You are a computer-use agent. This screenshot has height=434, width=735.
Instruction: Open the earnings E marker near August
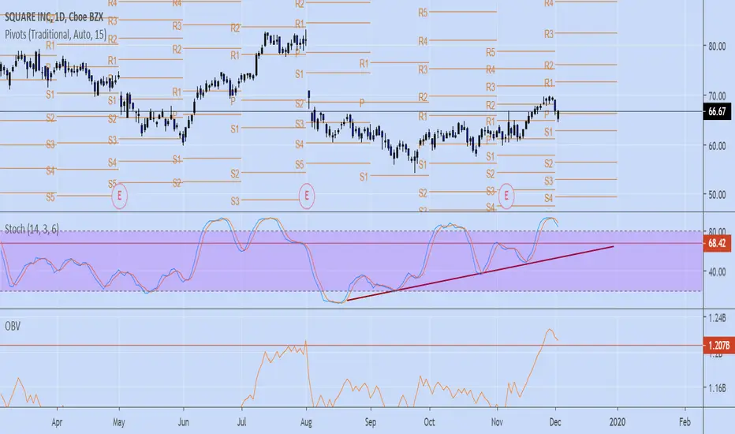tap(307, 196)
